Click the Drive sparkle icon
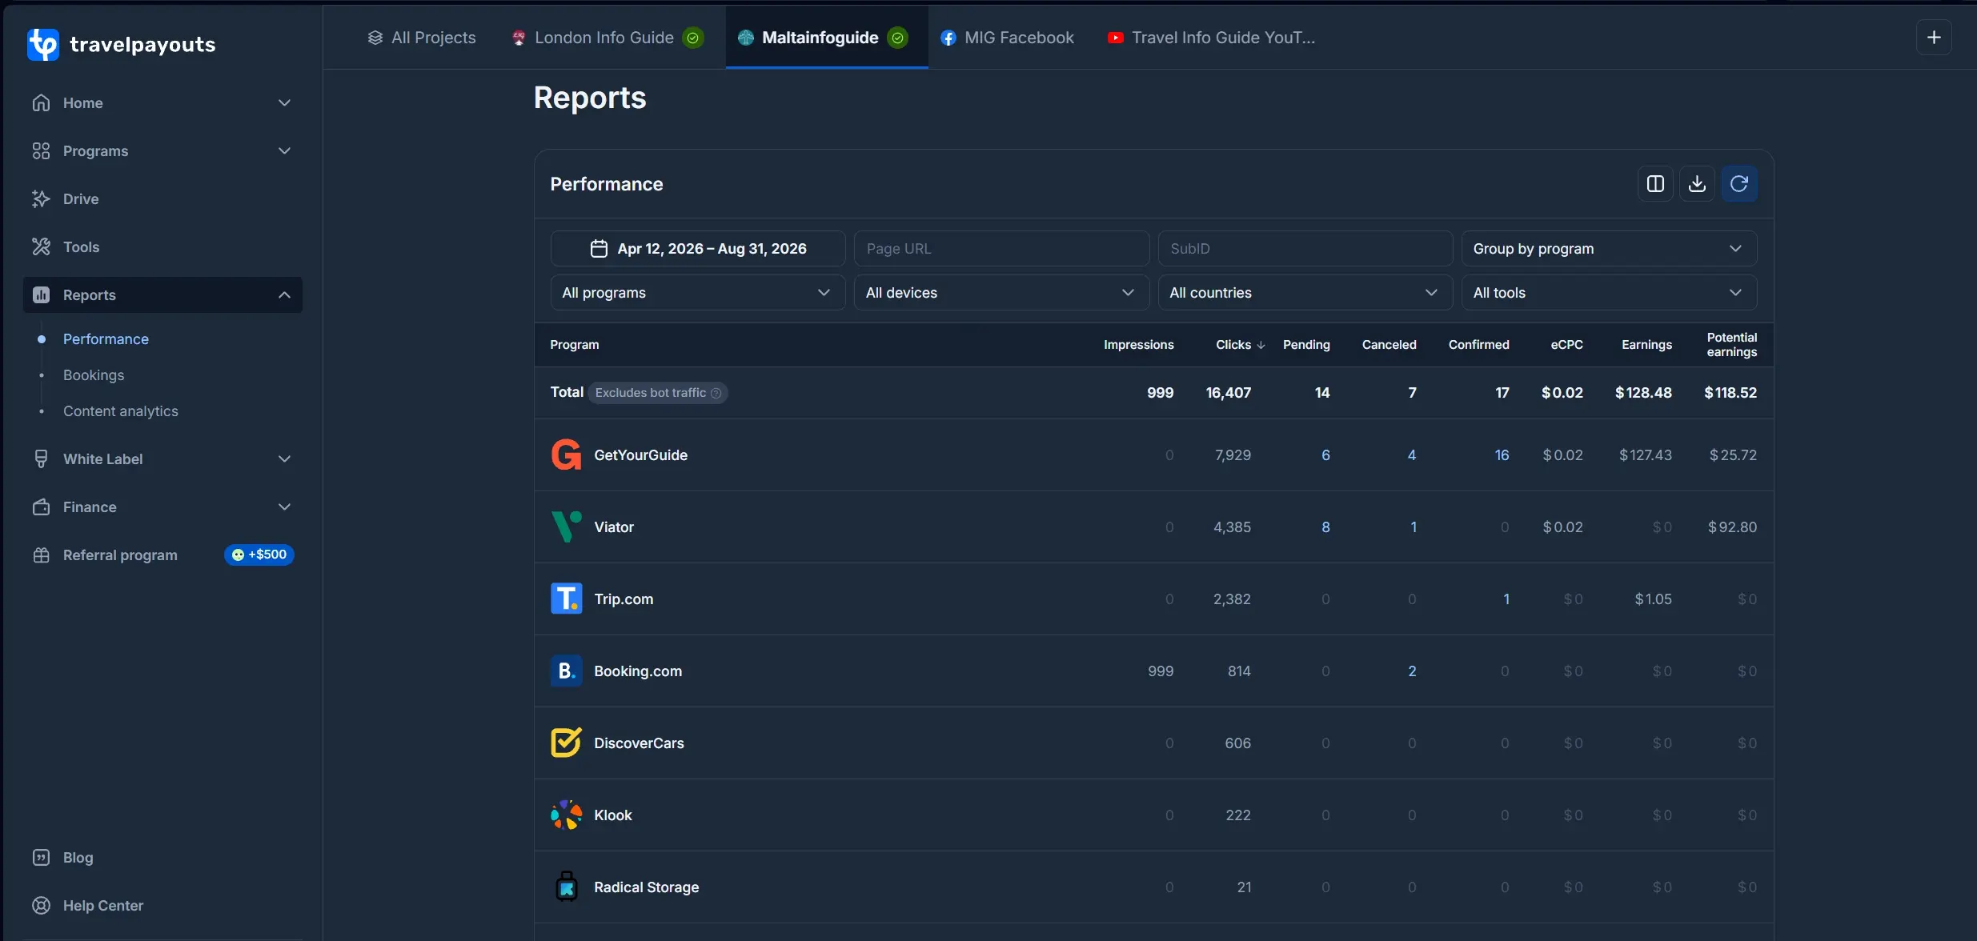The image size is (1977, 941). pos(41,199)
